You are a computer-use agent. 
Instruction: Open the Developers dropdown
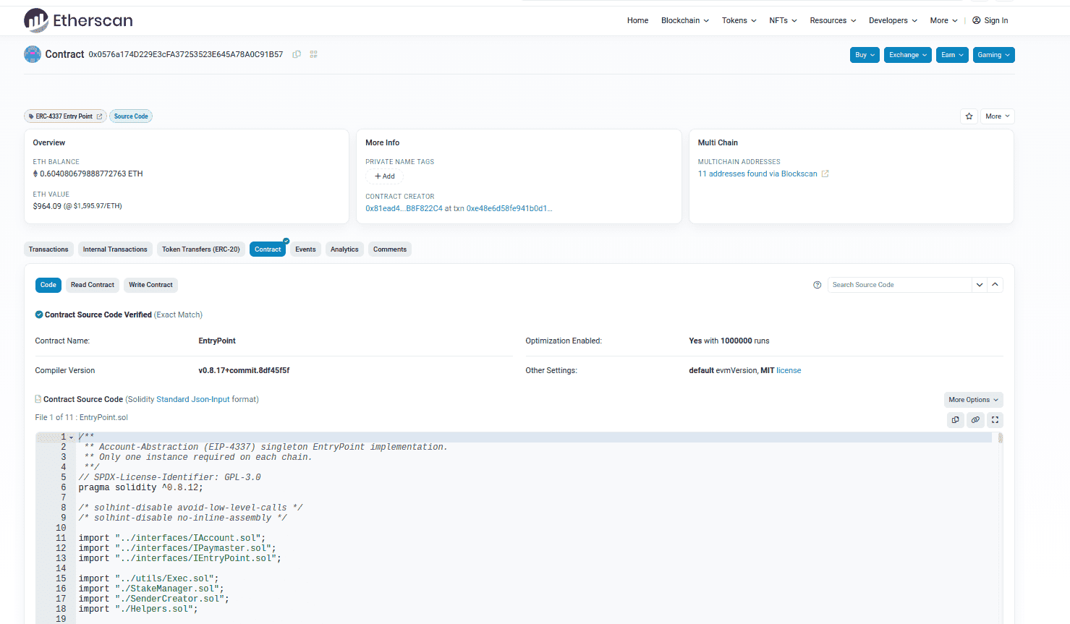tap(893, 20)
